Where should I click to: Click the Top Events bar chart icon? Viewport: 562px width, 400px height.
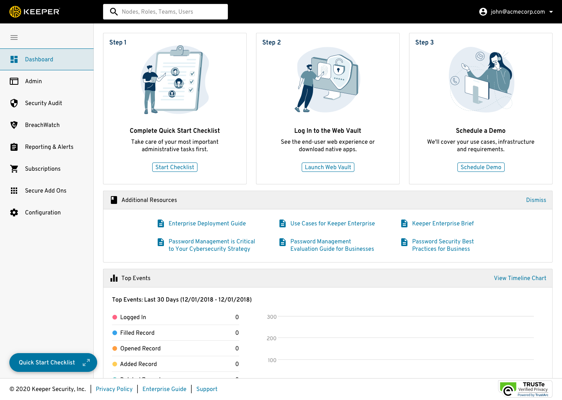(114, 278)
